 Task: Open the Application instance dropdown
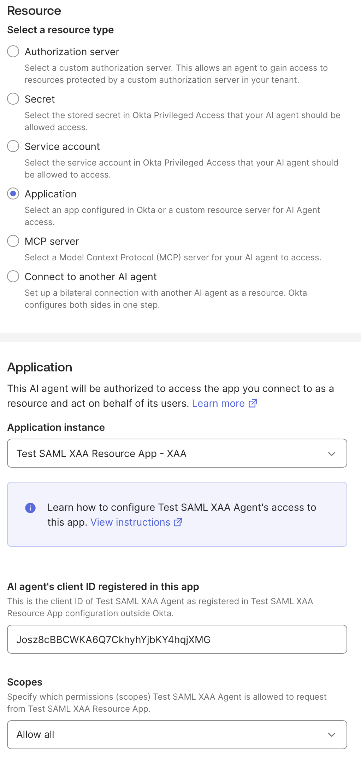177,453
